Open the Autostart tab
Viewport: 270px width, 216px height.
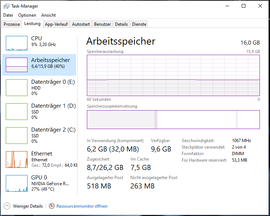(81, 24)
